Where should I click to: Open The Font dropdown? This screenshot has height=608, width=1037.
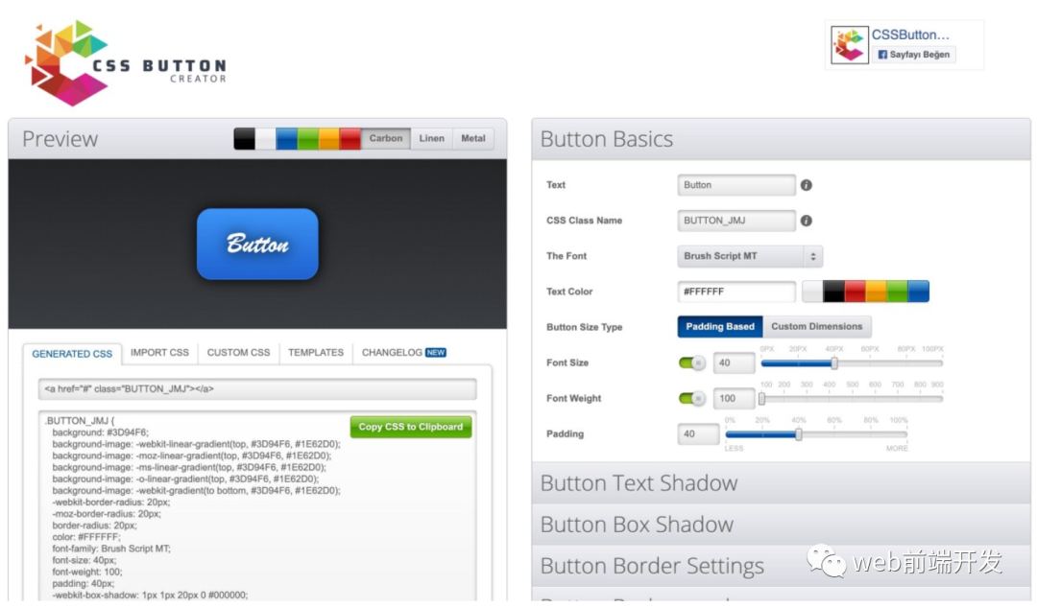pyautogui.click(x=749, y=256)
